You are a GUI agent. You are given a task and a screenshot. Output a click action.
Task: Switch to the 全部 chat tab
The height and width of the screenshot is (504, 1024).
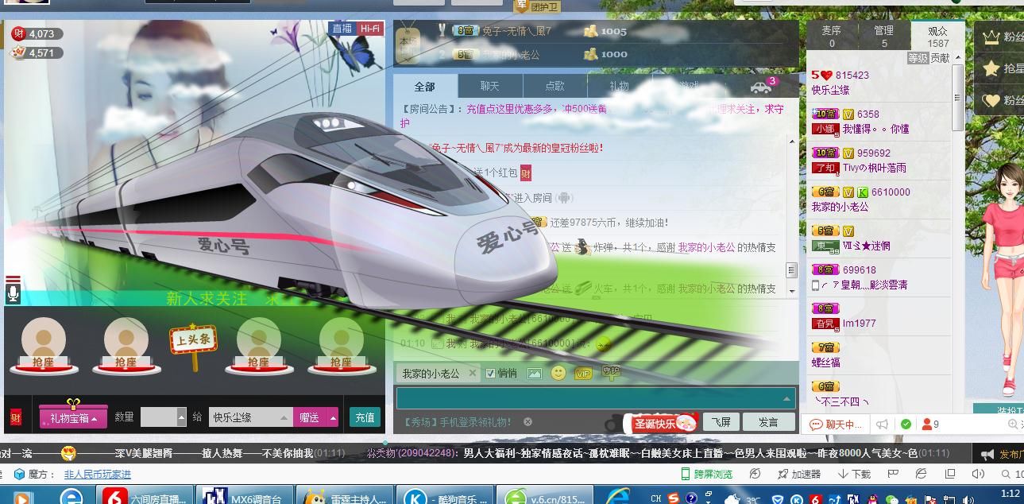(x=425, y=86)
